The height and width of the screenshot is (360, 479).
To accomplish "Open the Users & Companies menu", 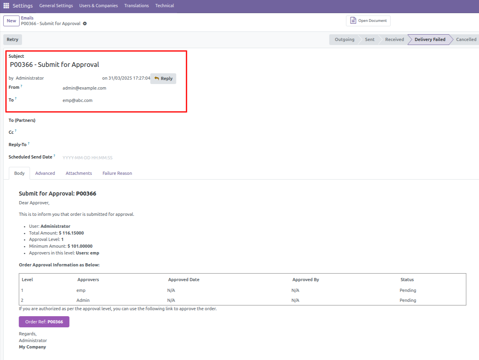I will [98, 6].
